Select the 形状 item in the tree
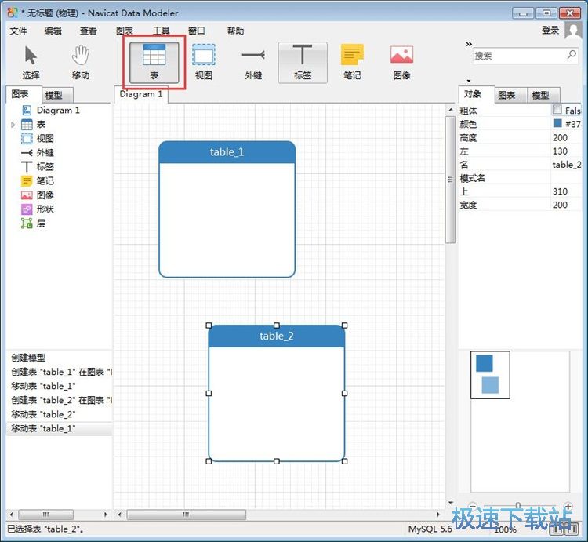This screenshot has width=588, height=542. 45,209
